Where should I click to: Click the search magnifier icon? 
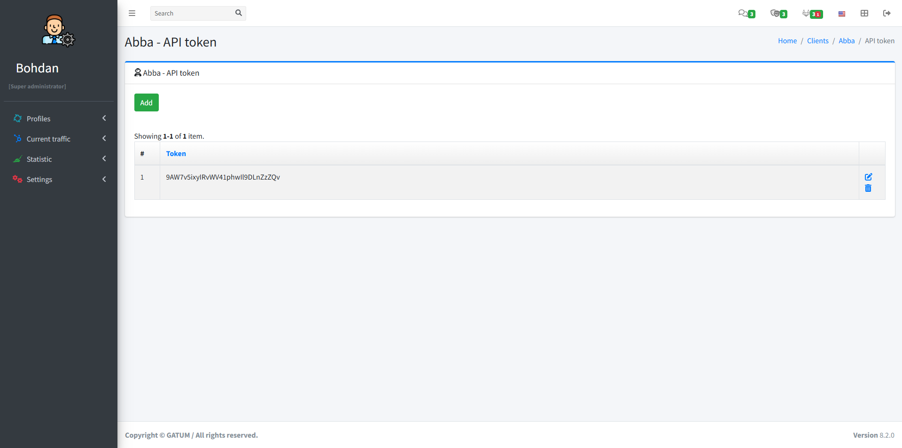239,13
